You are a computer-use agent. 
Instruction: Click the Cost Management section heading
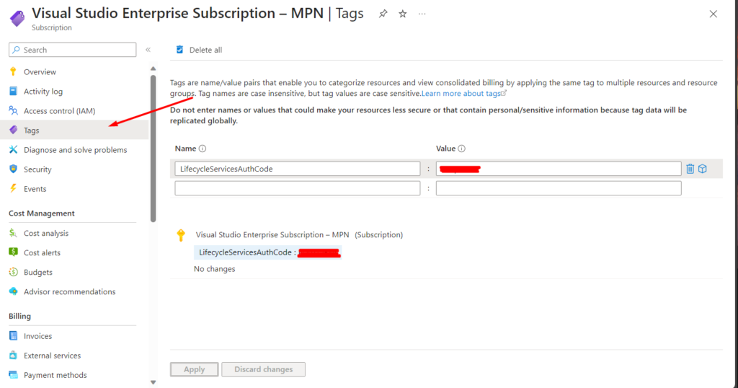(x=41, y=213)
